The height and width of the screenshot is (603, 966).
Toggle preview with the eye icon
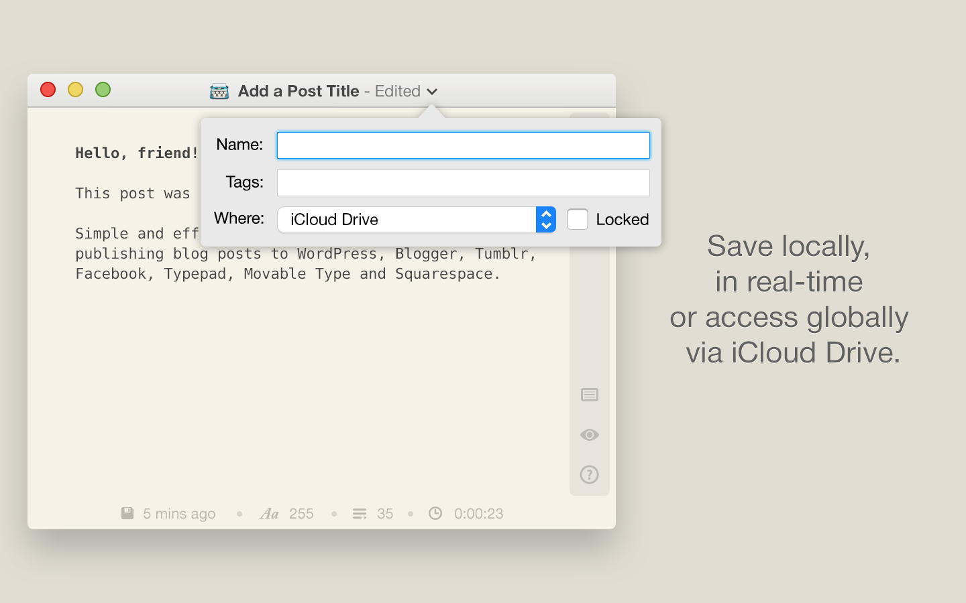[x=589, y=435]
